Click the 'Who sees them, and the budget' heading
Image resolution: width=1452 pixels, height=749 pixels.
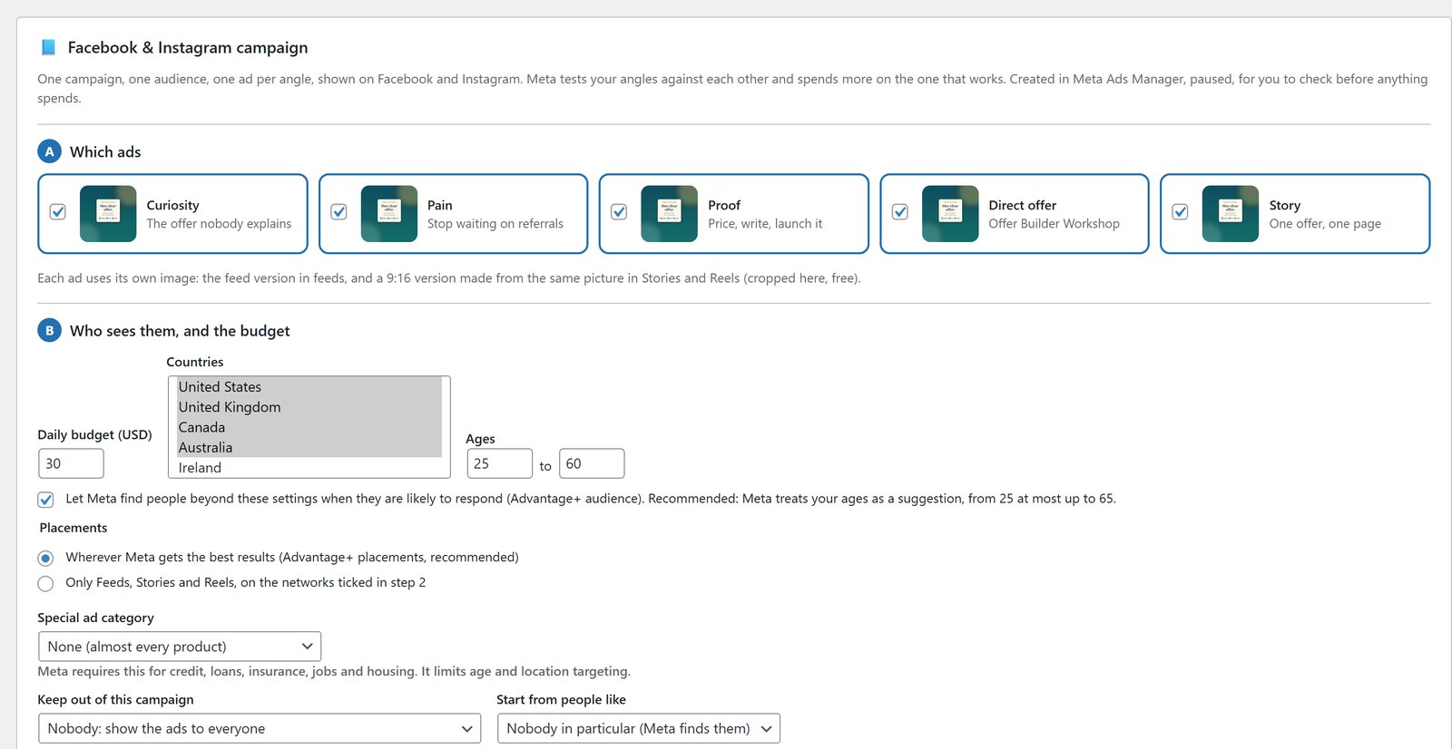coord(180,331)
